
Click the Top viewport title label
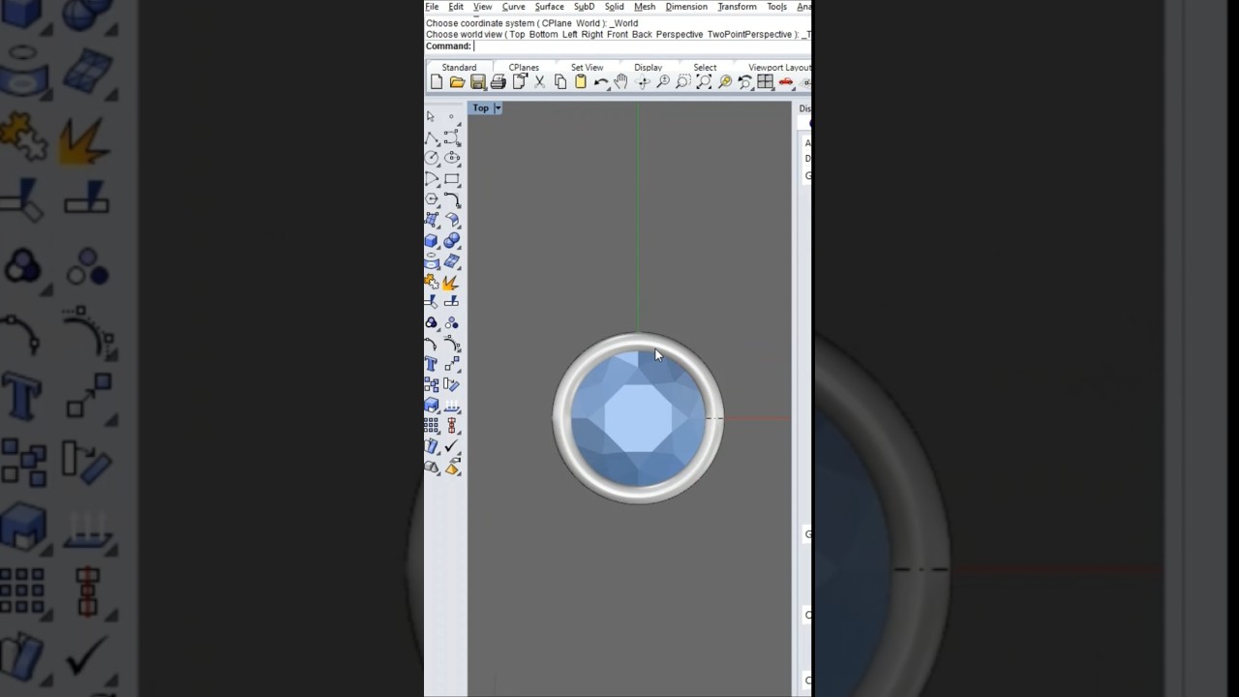tap(481, 108)
